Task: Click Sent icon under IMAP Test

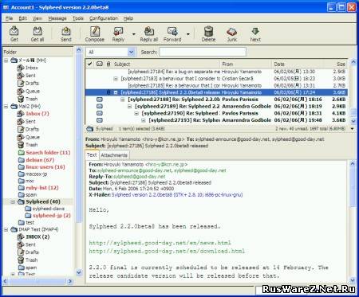Action: [21, 244]
